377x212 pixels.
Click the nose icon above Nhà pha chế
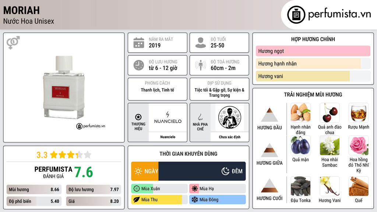(x=200, y=117)
